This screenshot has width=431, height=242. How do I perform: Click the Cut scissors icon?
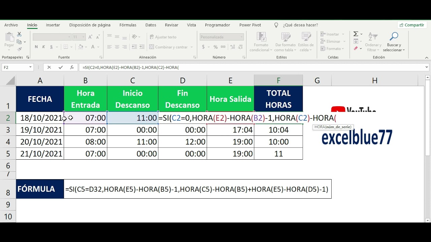pos(19,34)
